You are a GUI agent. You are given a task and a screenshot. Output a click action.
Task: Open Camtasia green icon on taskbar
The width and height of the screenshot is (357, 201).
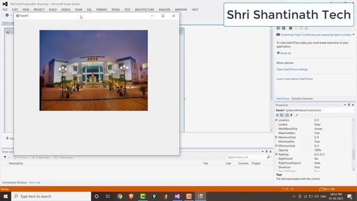point(143,196)
